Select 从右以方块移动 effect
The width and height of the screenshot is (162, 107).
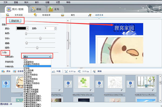tap(37, 79)
